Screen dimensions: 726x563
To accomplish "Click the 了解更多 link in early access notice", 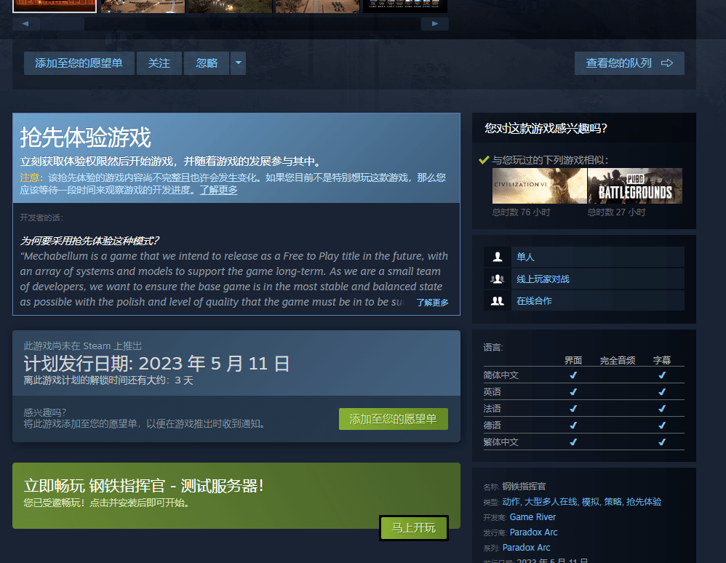I will click(218, 190).
